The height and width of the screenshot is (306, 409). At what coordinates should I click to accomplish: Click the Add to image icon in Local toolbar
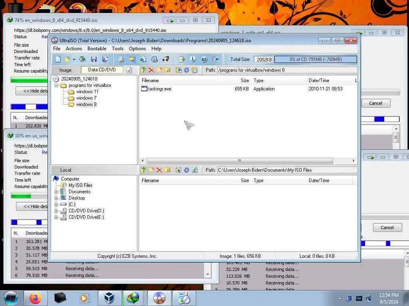179,170
